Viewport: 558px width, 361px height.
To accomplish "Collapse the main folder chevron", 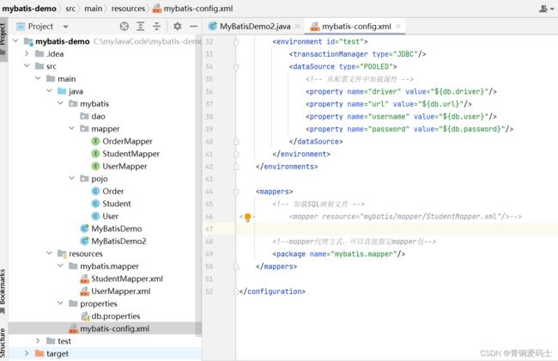I will click(38, 78).
